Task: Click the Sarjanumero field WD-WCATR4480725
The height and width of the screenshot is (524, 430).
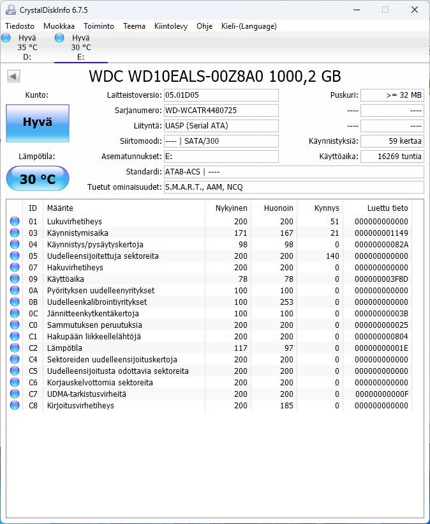Action: tap(221, 111)
